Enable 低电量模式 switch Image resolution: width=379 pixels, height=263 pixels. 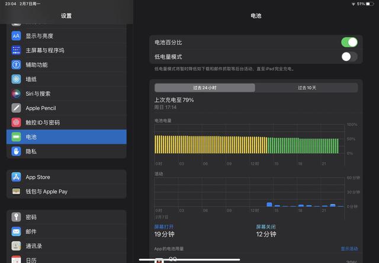[349, 57]
